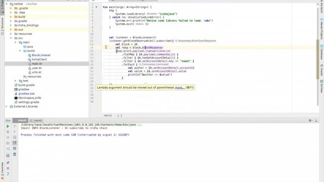Click main() in editor breadcrumbs
The height and width of the screenshot is (182, 324).
click(x=108, y=115)
